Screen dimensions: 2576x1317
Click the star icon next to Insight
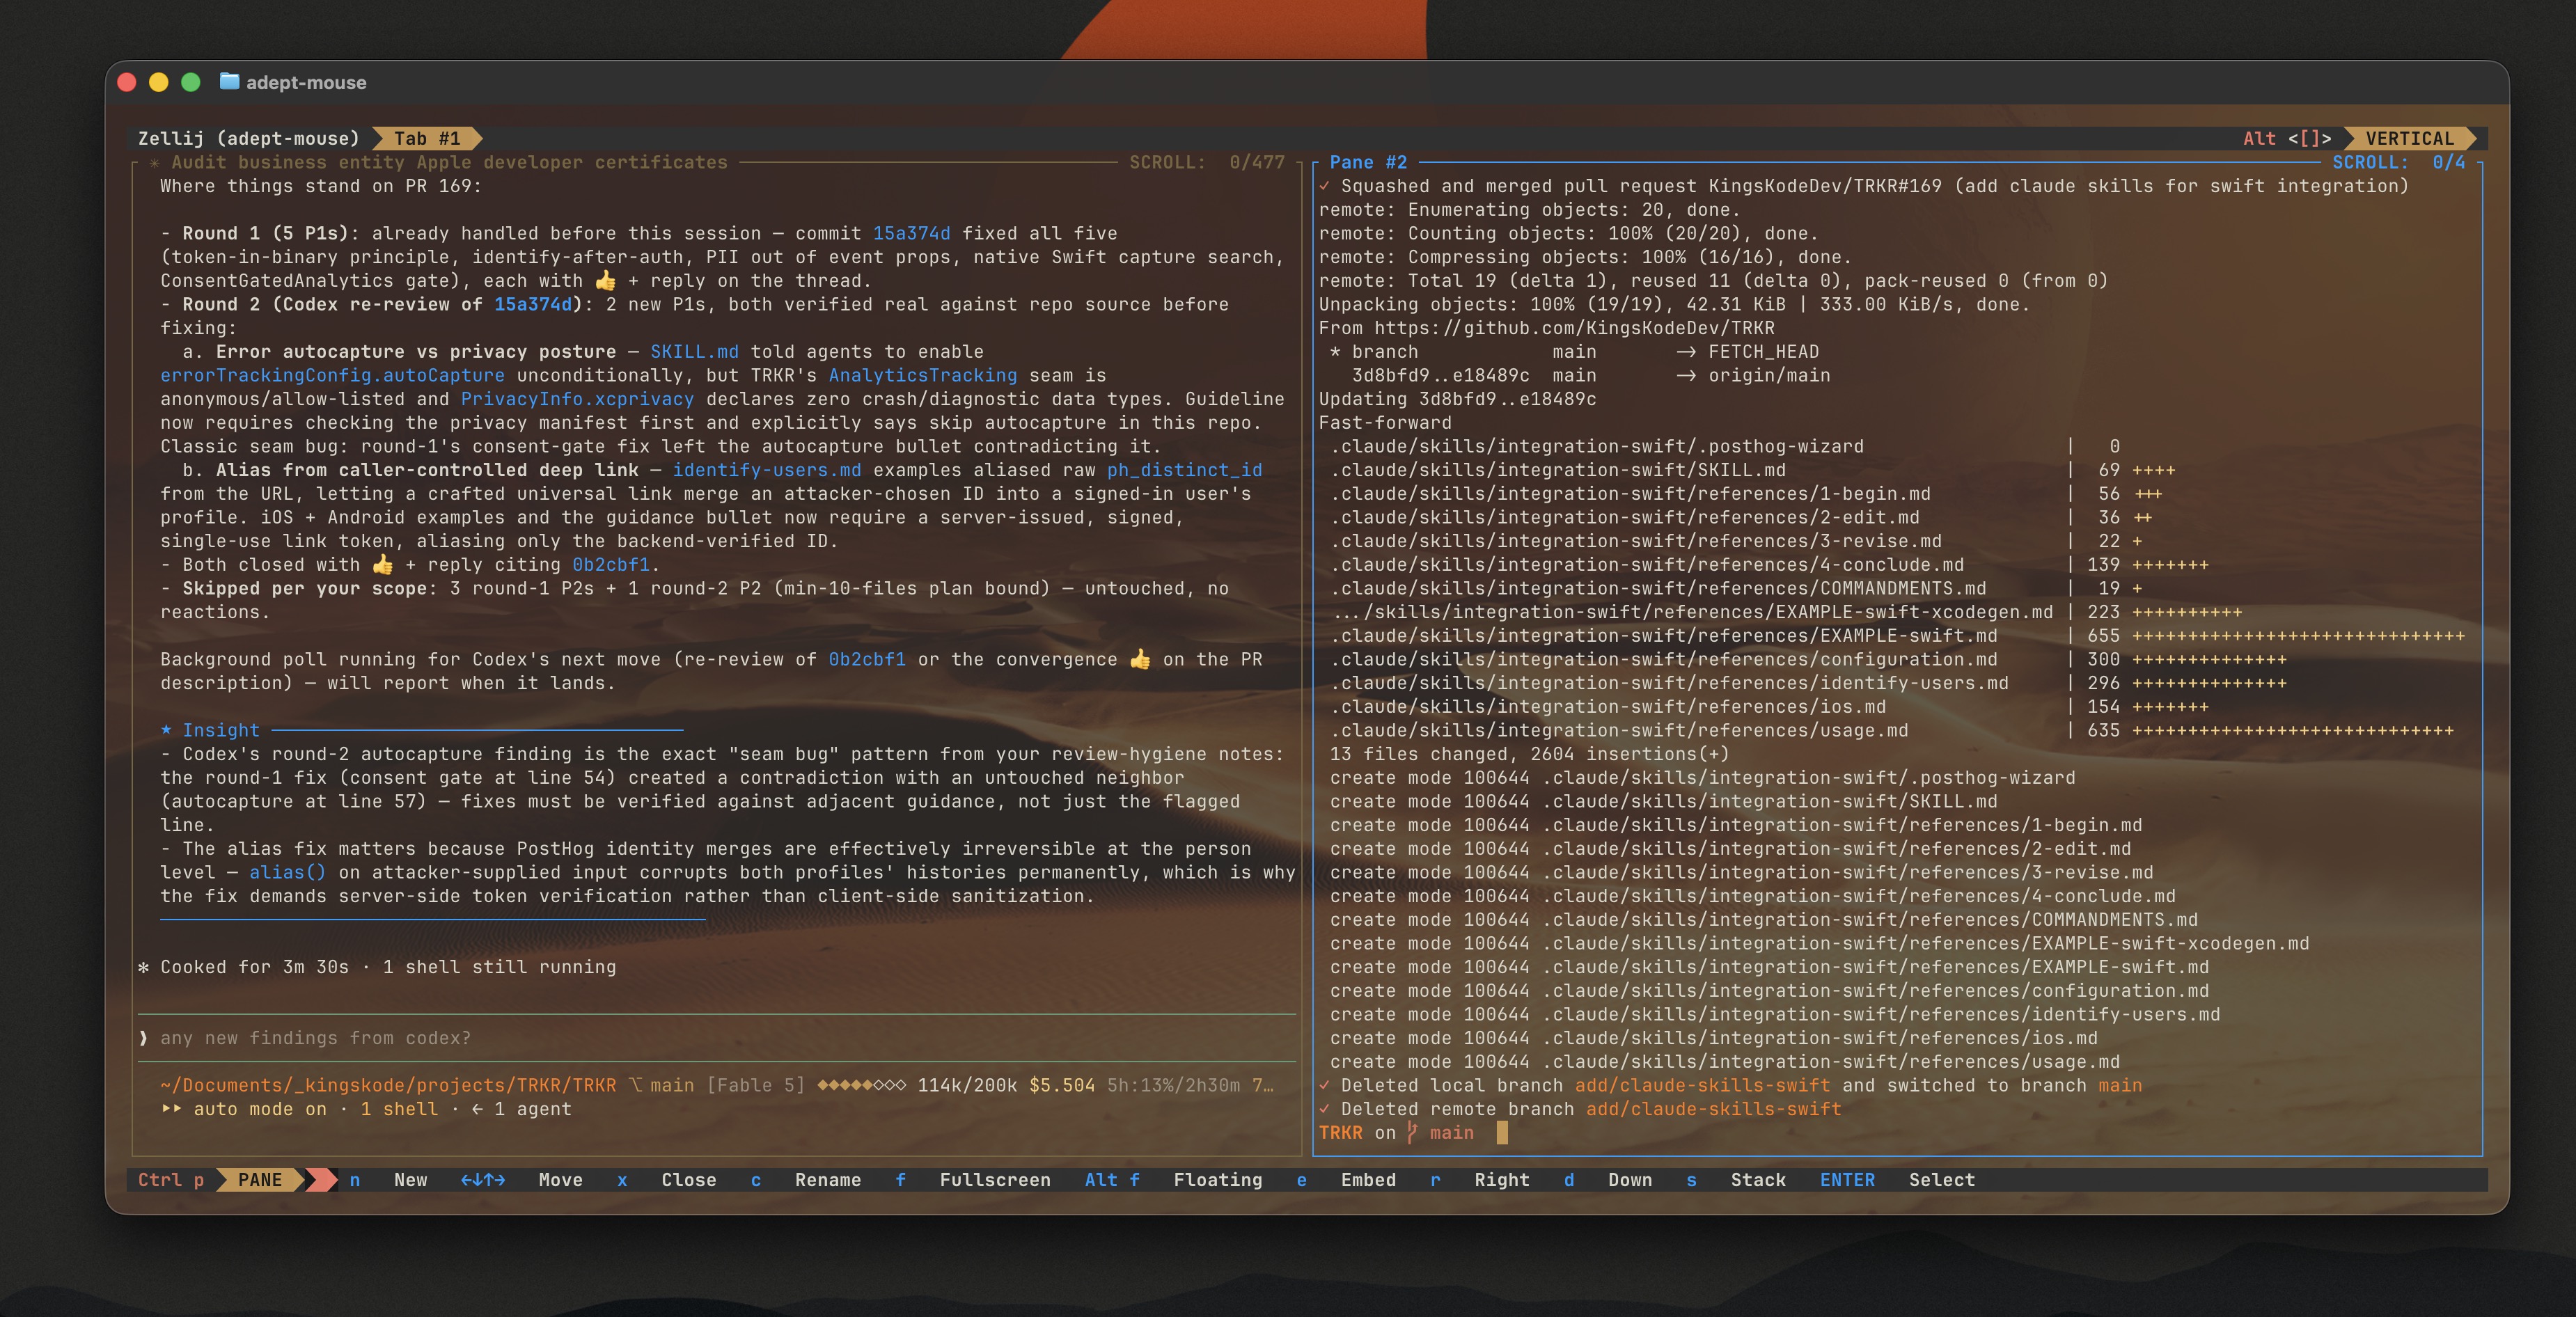pos(166,730)
